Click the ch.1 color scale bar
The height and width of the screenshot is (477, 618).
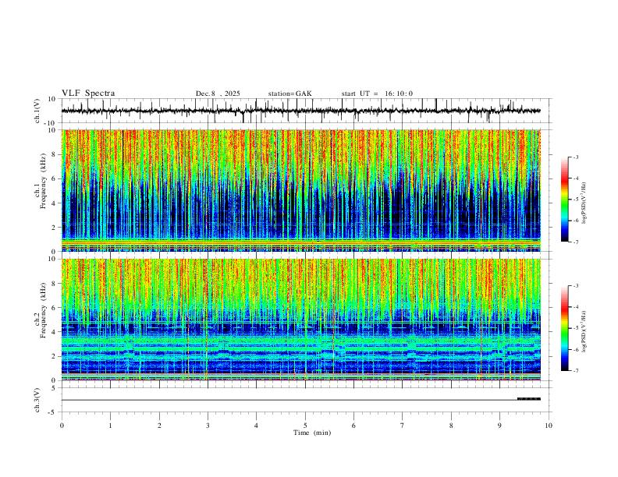[565, 200]
